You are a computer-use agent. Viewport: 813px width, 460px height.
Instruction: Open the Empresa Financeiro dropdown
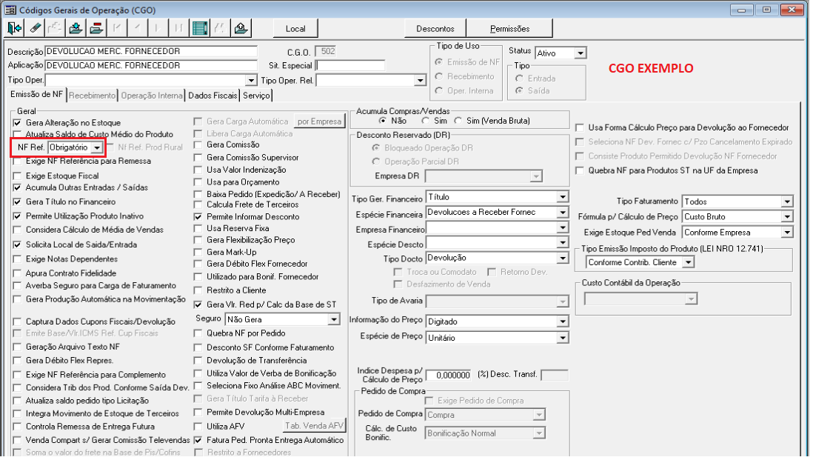click(x=563, y=227)
